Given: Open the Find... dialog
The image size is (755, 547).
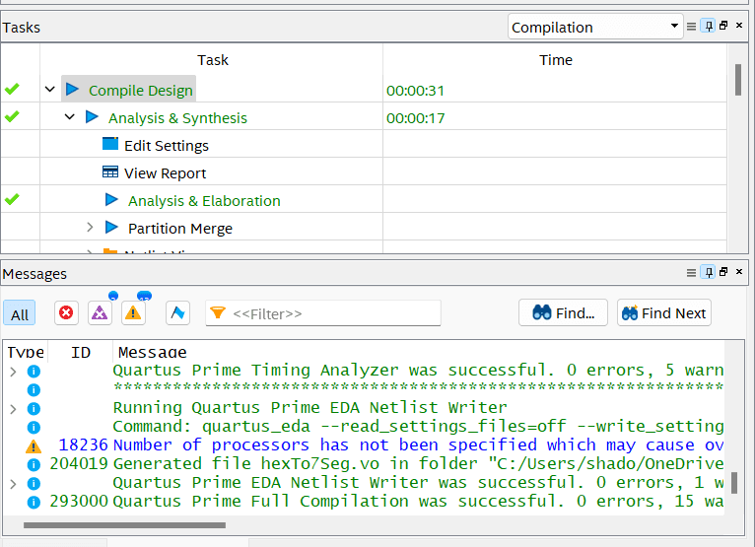Looking at the screenshot, I should click(x=564, y=313).
